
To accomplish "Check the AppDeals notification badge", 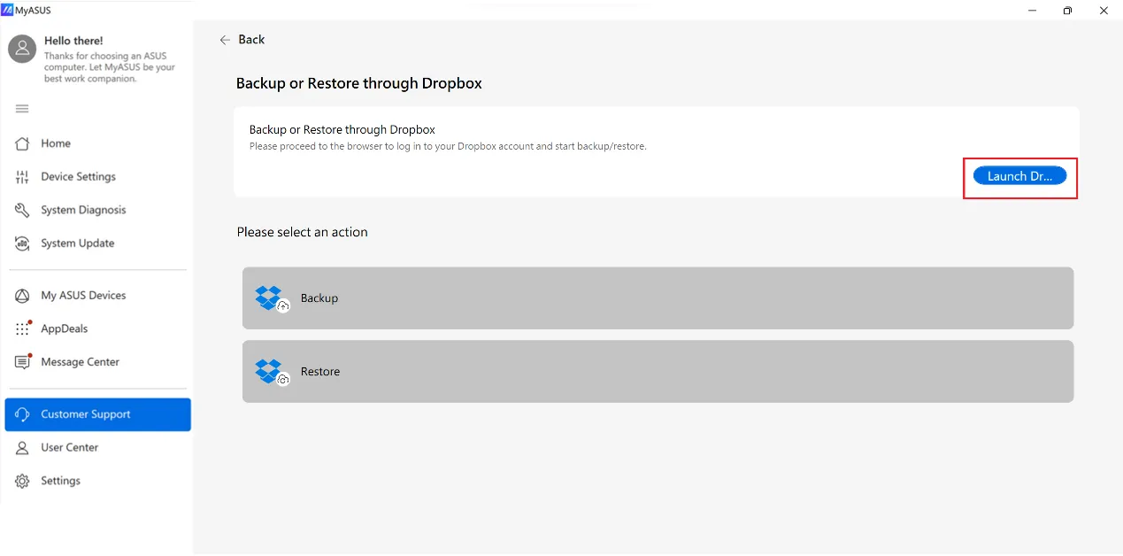I will click(28, 321).
